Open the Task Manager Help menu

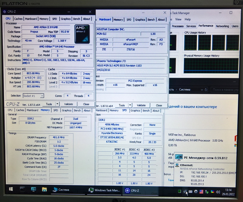[x=187, y=19]
